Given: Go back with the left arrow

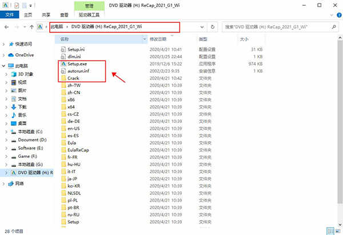Looking at the screenshot, I should (x=6, y=27).
